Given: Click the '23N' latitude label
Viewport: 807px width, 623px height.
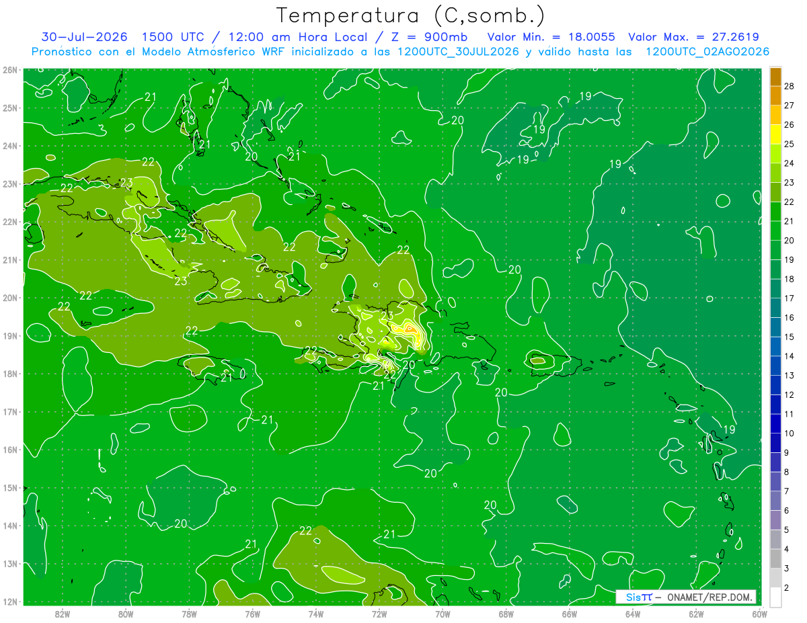Looking at the screenshot, I should 9,183.
